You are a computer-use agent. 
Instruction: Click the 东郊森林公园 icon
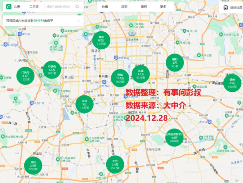221,34
